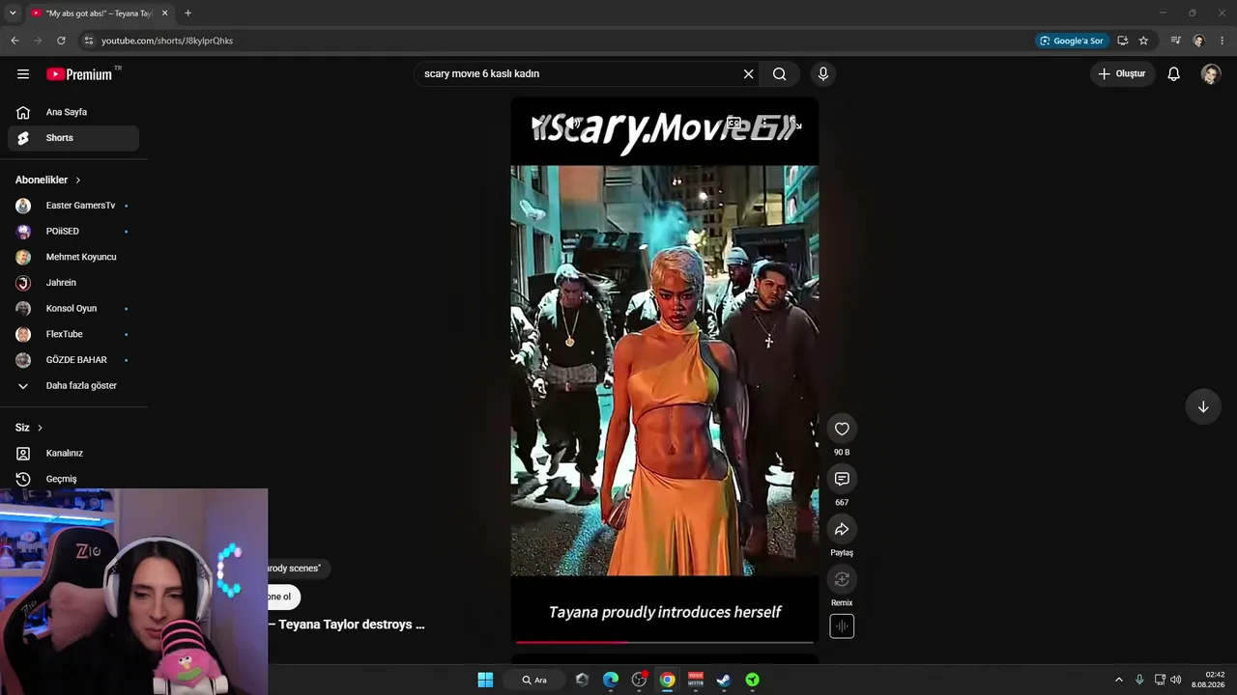
Task: Open Chrome media controls icon
Action: [x=1175, y=41]
